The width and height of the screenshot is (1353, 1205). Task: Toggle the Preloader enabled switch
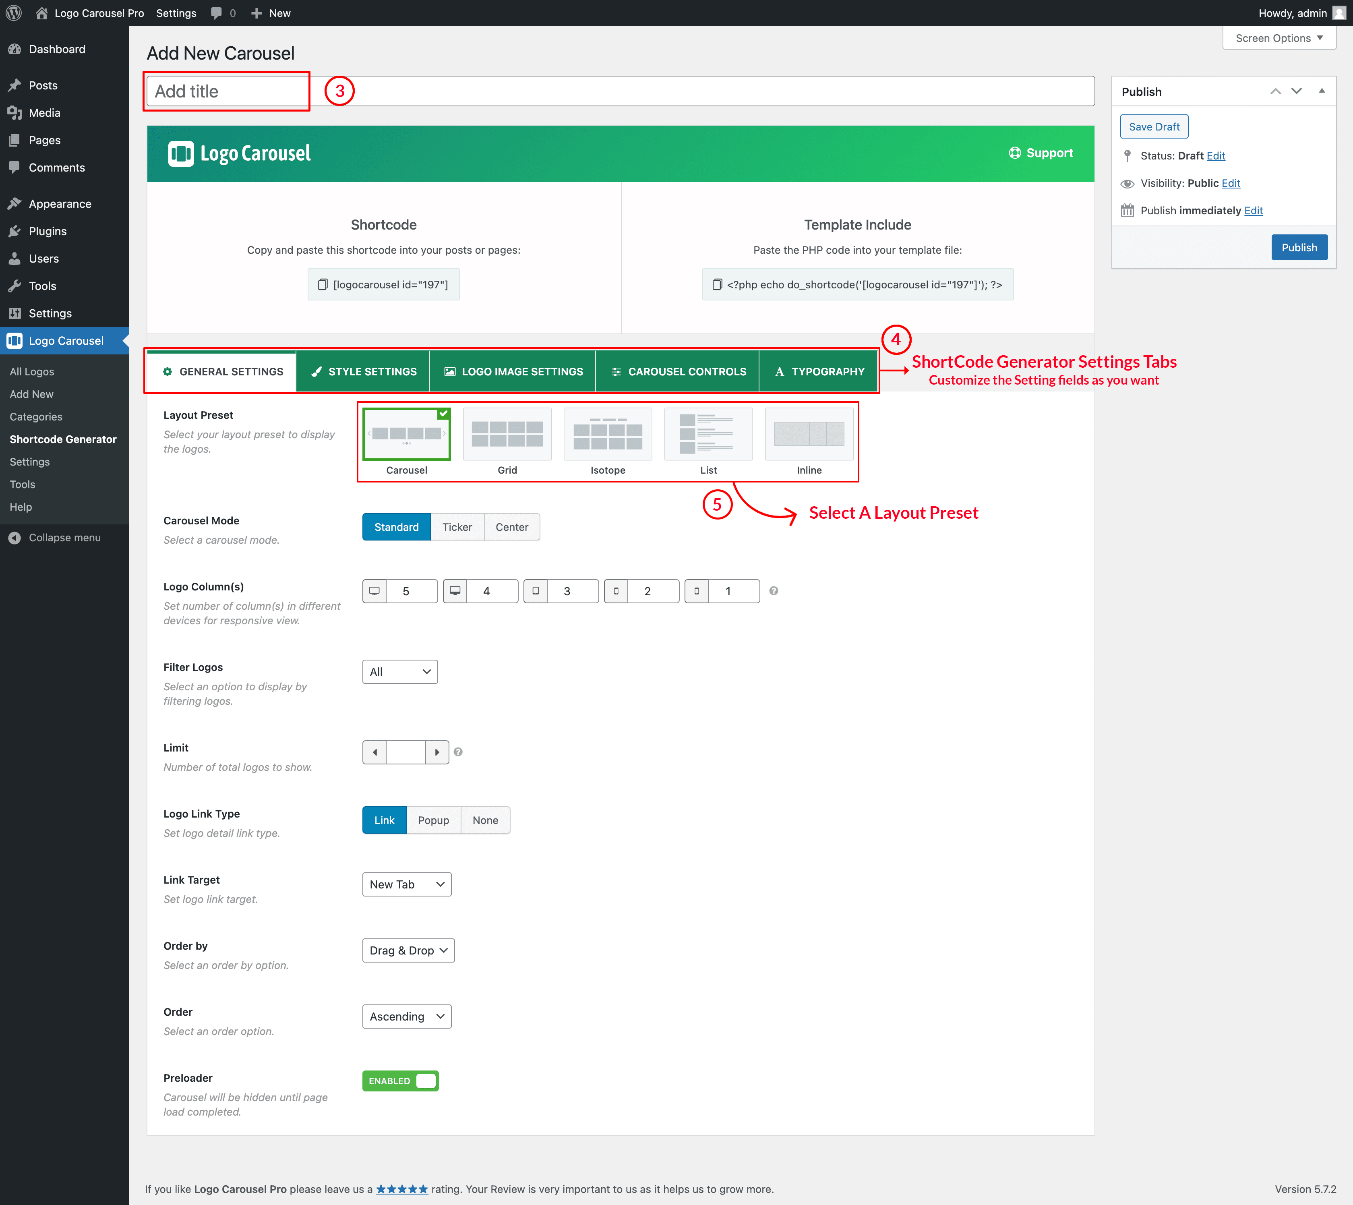click(401, 1081)
